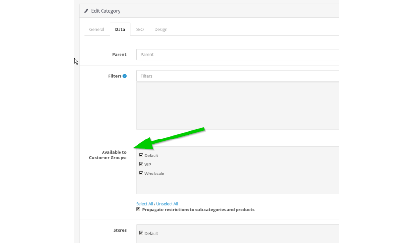
Task: Focus the Filters autocomplete field
Action: pyautogui.click(x=237, y=76)
